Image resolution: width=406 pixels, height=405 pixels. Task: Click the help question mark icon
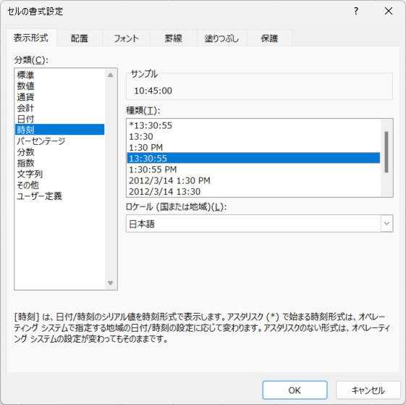(356, 11)
